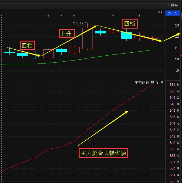Click the question mark help icon

(157, 82)
